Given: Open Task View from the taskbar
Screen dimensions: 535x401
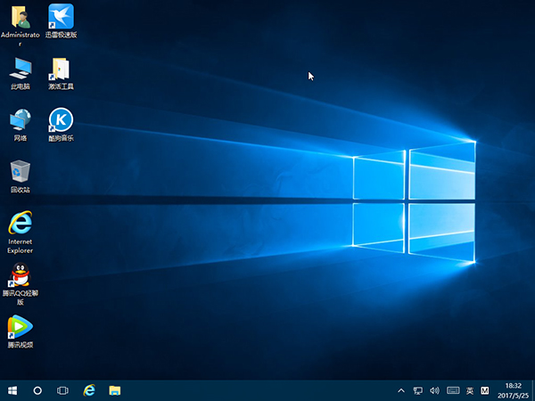Looking at the screenshot, I should [62, 390].
